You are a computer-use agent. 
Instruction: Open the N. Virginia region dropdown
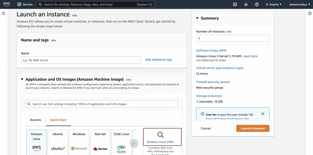(274, 4)
